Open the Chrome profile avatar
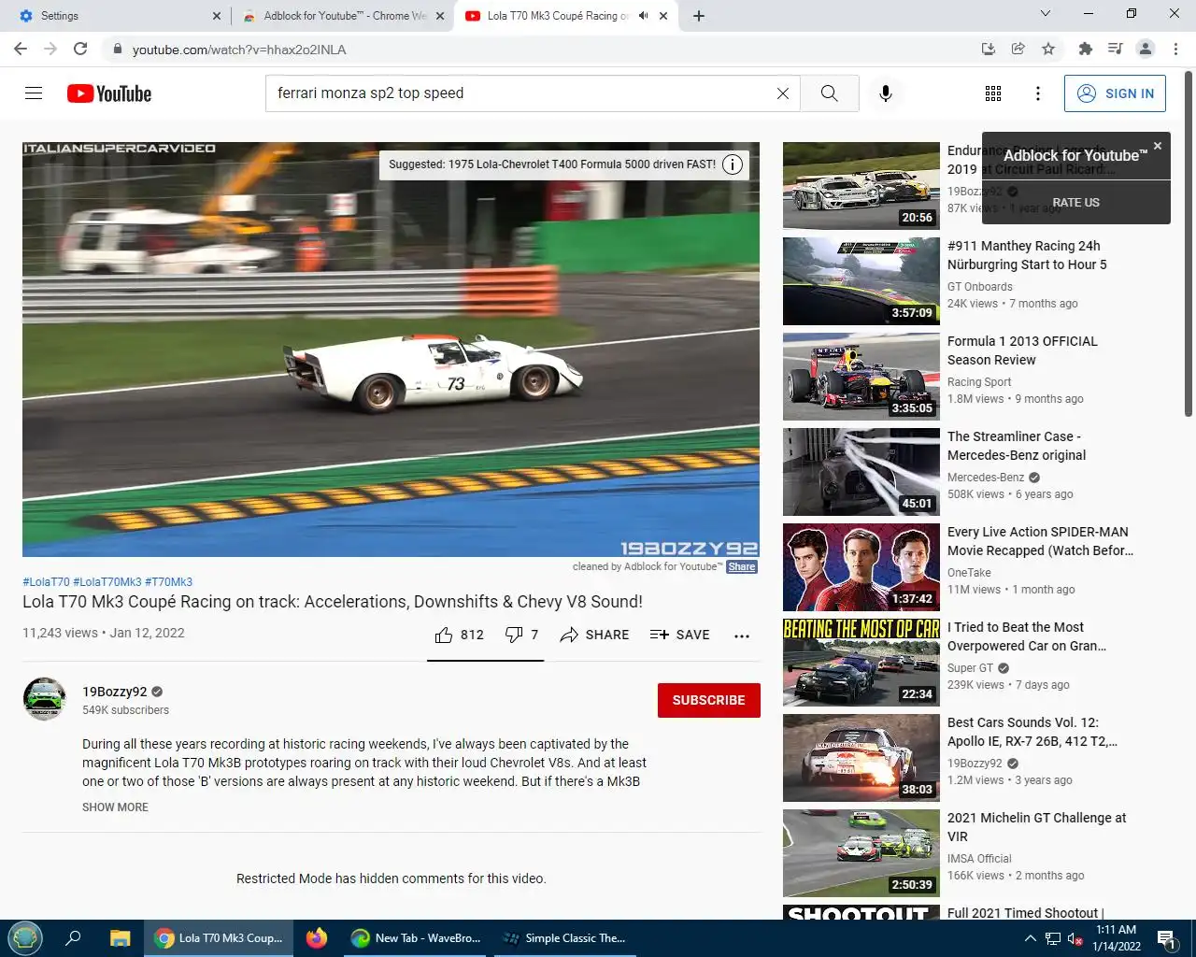This screenshot has height=957, width=1196. click(x=1146, y=49)
